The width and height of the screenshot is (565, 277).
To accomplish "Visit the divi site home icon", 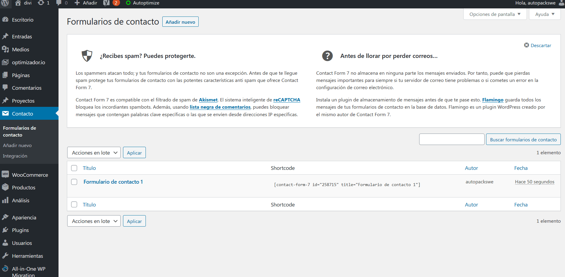I will [x=18, y=3].
